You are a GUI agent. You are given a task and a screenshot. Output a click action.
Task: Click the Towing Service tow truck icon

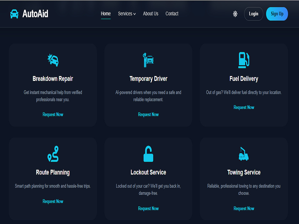pyautogui.click(x=244, y=154)
